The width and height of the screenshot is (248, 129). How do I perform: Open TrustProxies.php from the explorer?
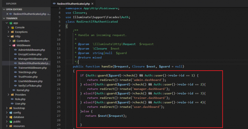(28, 77)
